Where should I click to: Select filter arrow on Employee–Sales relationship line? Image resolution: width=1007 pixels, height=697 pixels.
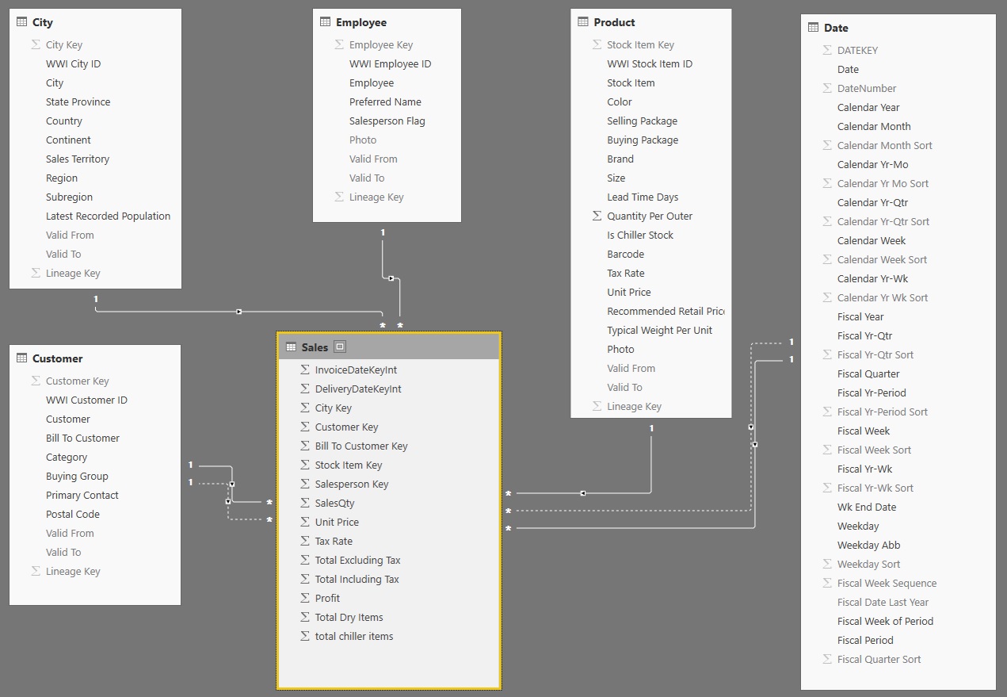(x=391, y=278)
